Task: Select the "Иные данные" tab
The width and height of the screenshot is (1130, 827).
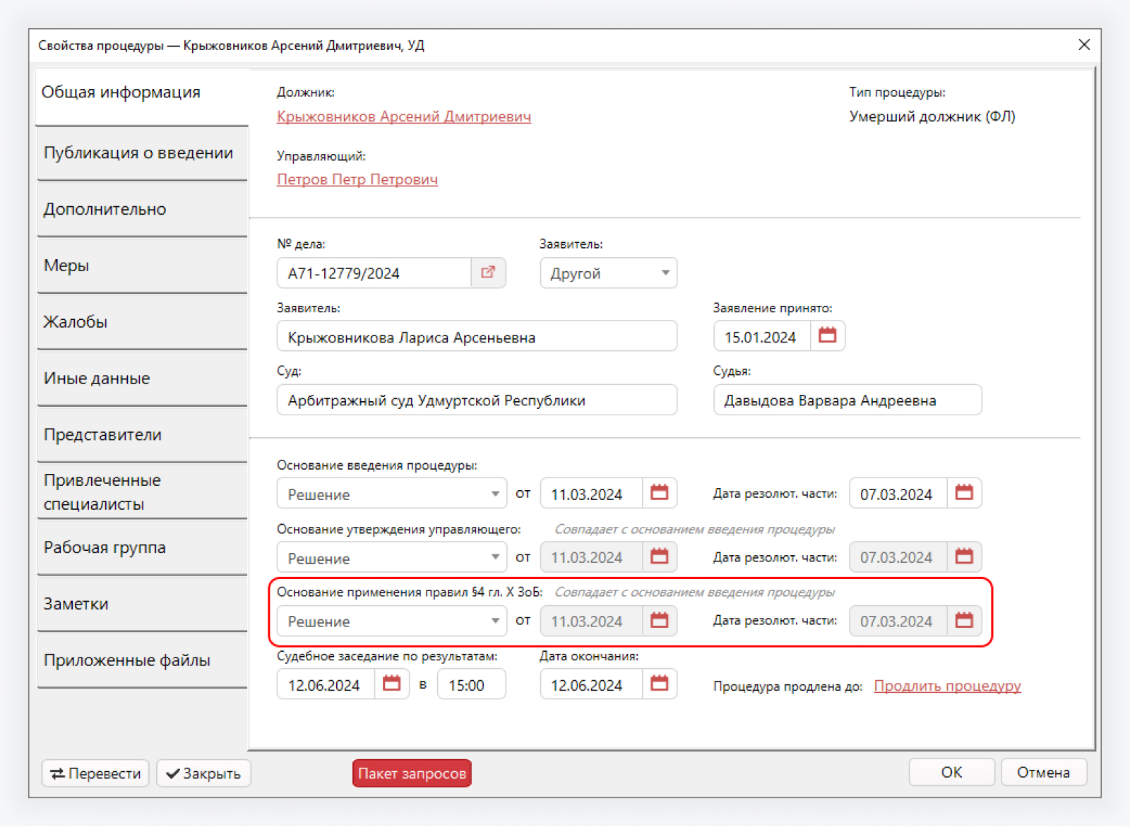Action: coord(142,379)
